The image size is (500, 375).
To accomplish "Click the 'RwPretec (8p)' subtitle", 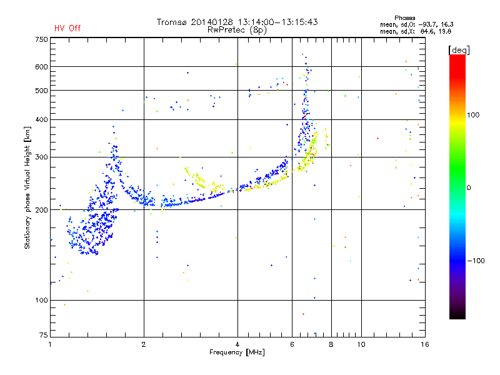I will point(237,30).
